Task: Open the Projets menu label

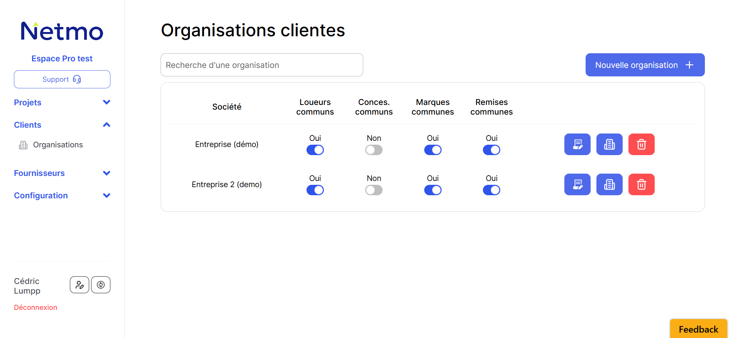Action: pyautogui.click(x=27, y=103)
